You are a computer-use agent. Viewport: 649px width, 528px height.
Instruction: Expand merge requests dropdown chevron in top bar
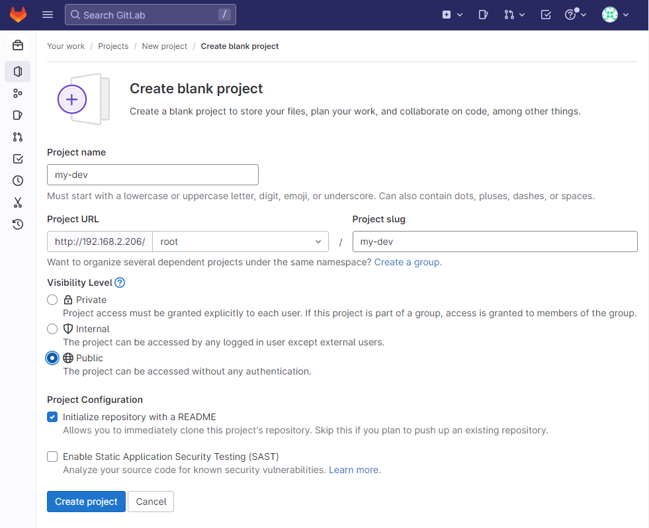pos(522,15)
